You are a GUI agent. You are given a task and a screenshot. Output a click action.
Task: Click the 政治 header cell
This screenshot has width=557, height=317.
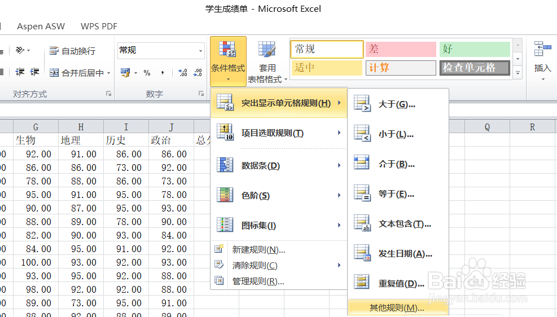click(x=171, y=140)
